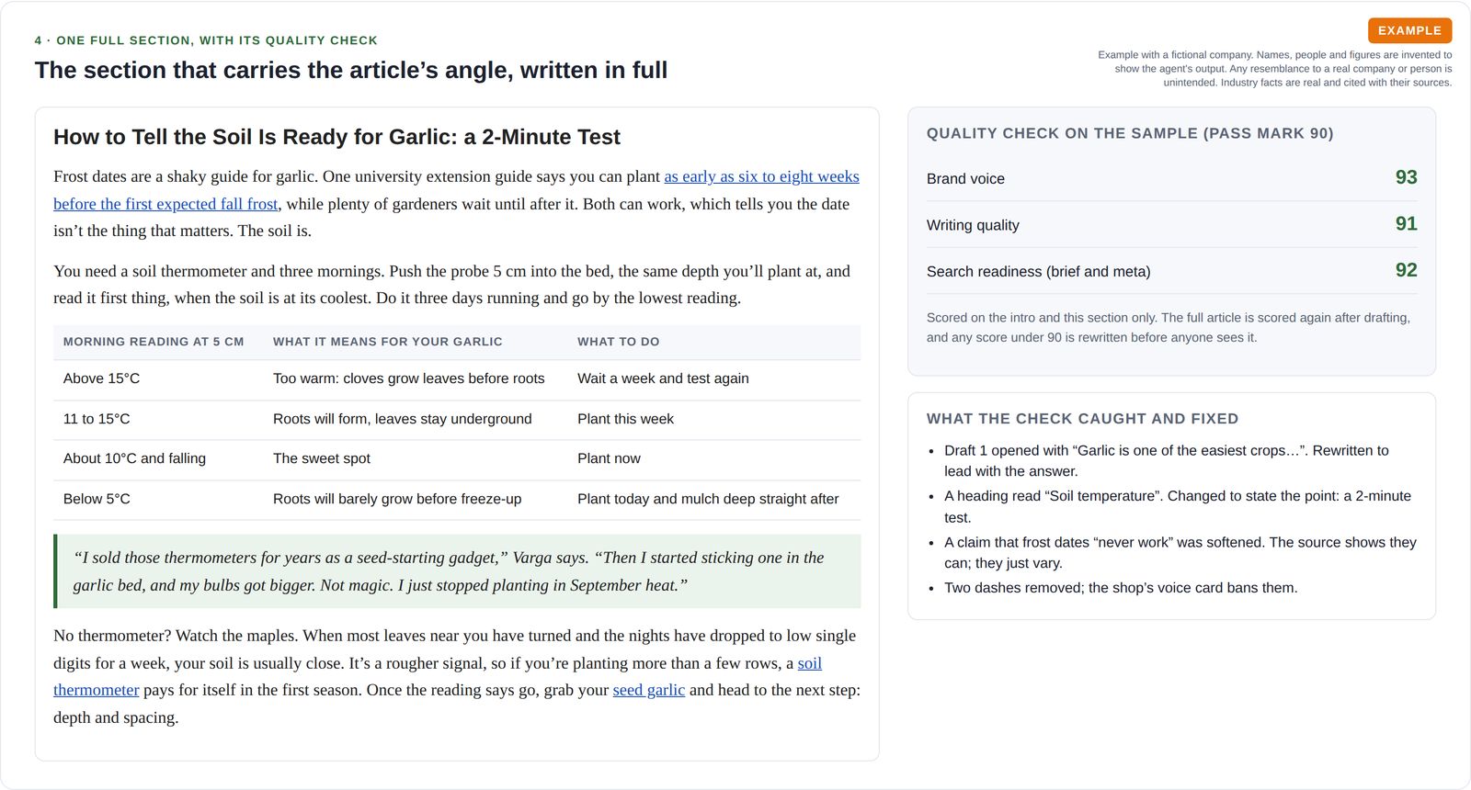Click the Varga quote about thermometers
The width and height of the screenshot is (1471, 790).
[458, 571]
